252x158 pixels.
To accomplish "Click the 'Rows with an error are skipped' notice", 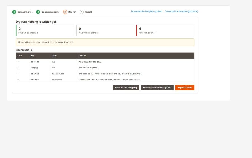I will (x=105, y=42).
